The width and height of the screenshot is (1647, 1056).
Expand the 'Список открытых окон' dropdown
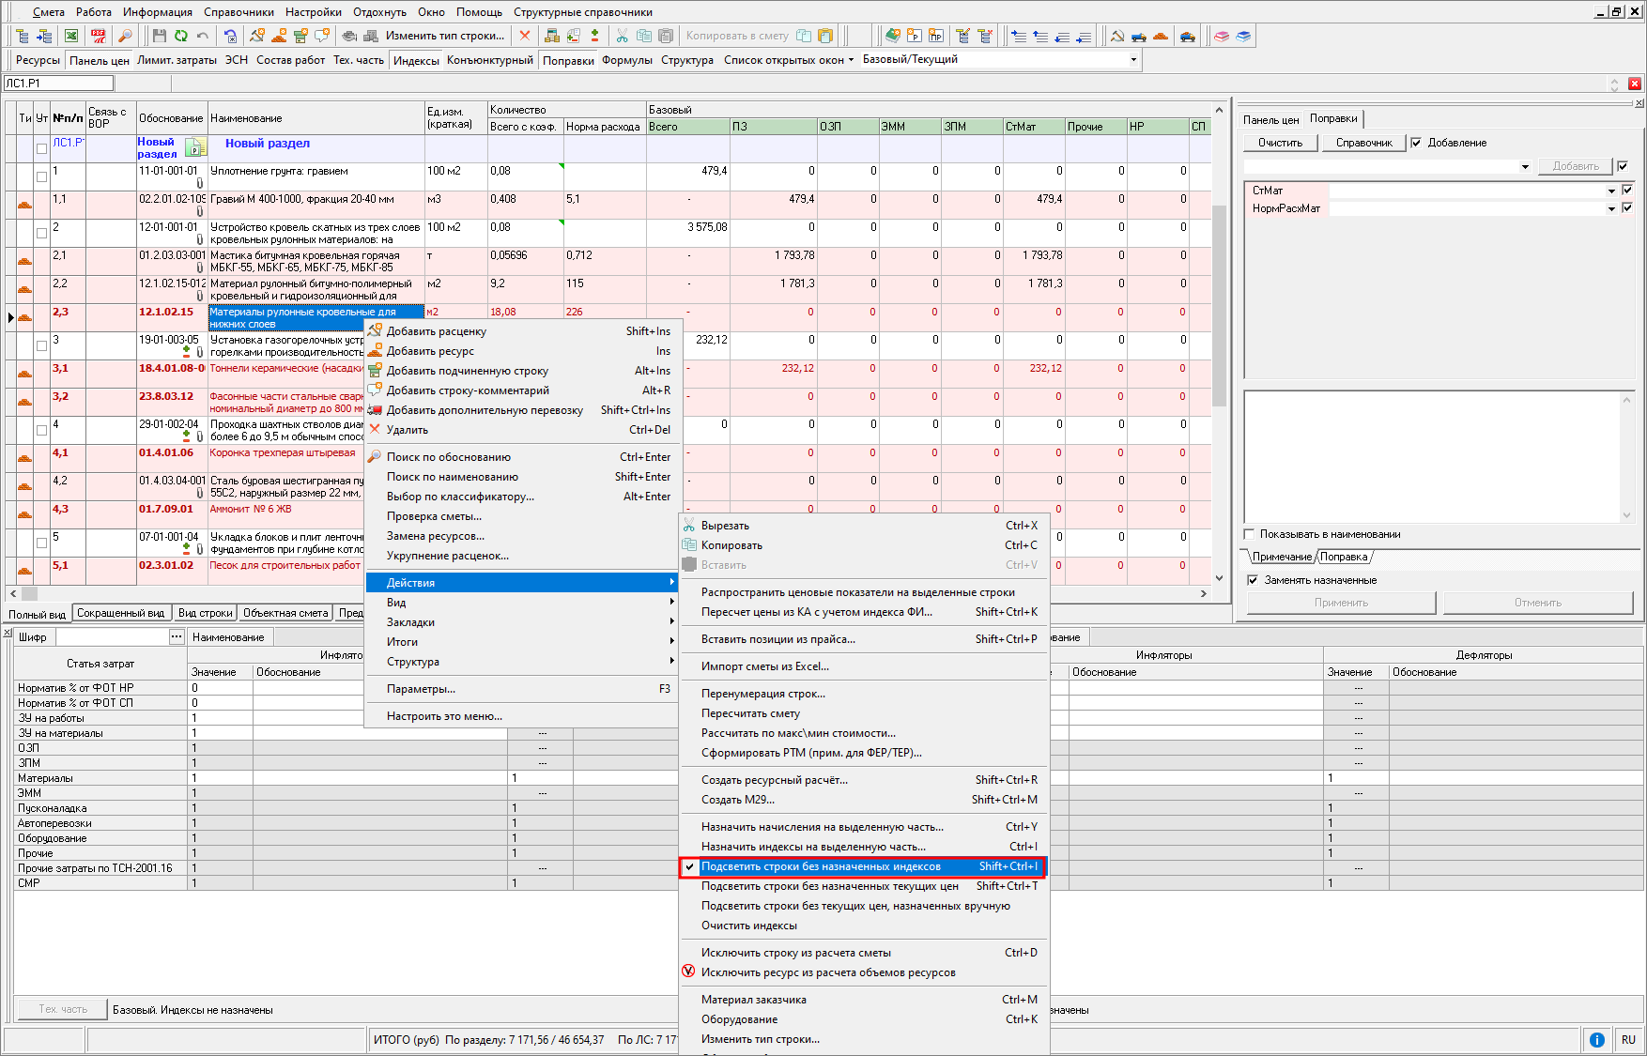789,60
